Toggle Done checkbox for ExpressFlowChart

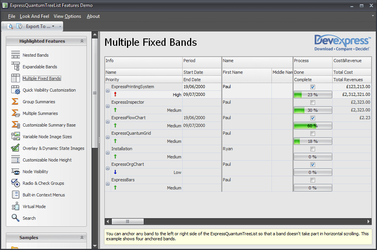point(313,118)
